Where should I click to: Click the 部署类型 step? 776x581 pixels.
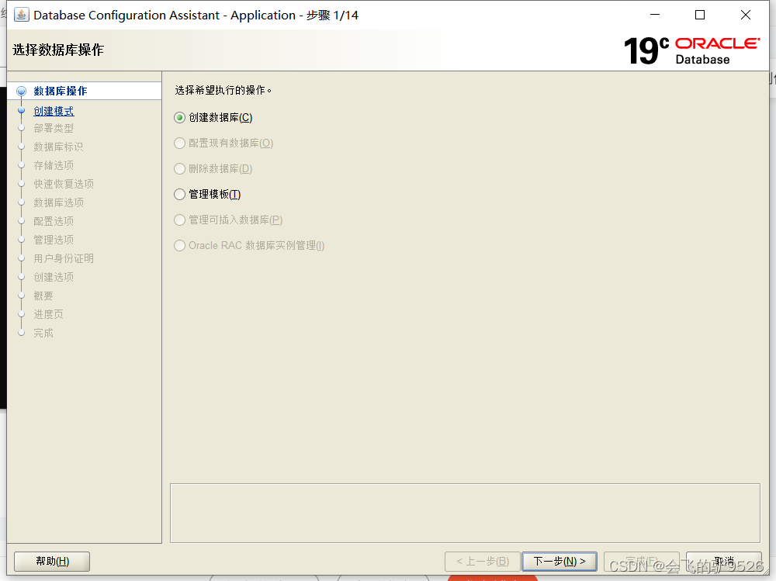(52, 128)
